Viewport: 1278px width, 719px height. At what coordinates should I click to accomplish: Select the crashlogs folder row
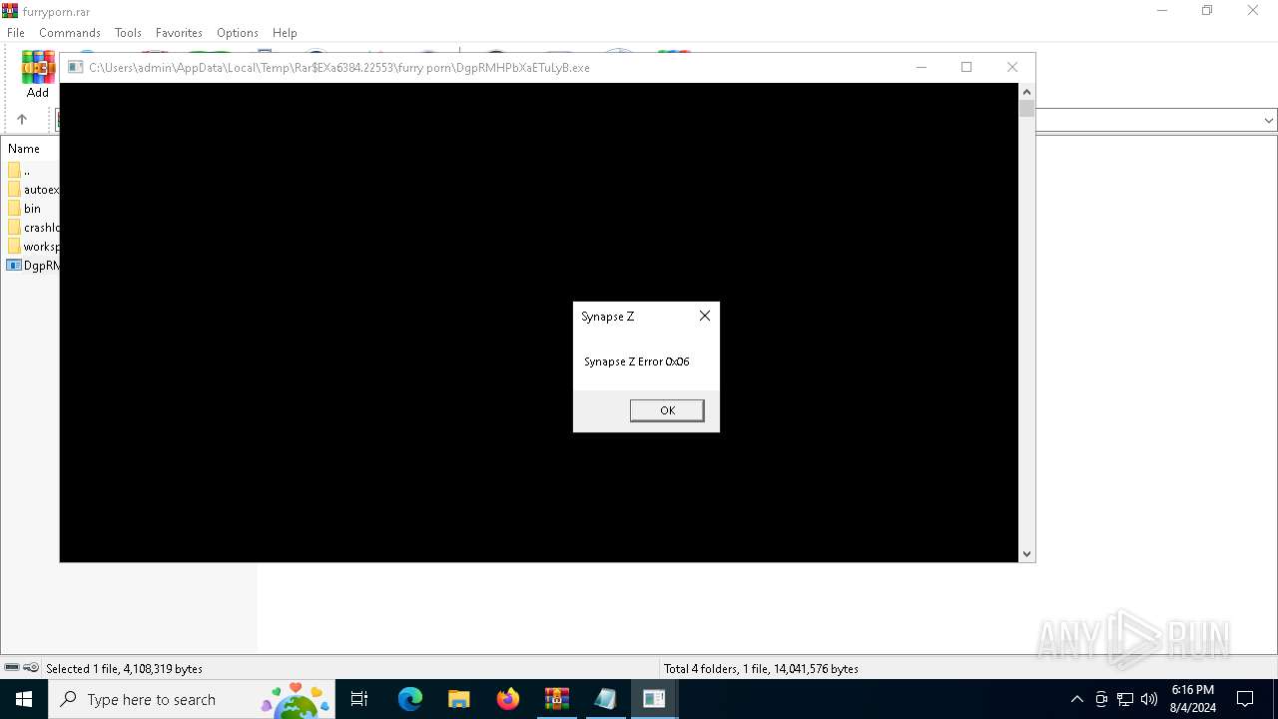(x=32, y=228)
